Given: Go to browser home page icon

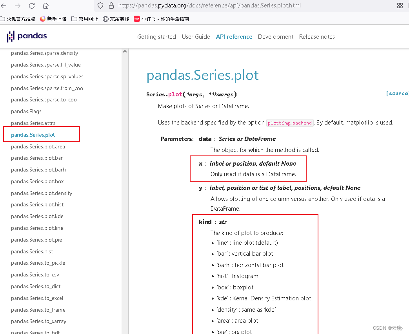Looking at the screenshot, I should click(x=45, y=5).
